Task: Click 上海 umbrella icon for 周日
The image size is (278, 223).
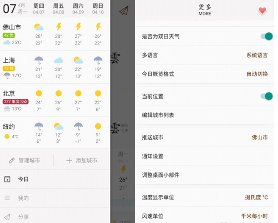Action: tap(98, 60)
